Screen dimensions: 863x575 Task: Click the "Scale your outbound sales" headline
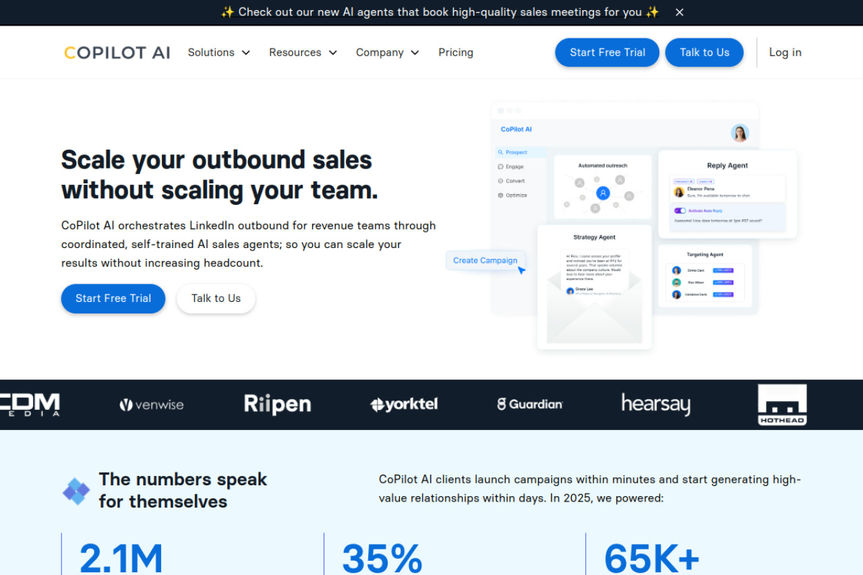220,175
